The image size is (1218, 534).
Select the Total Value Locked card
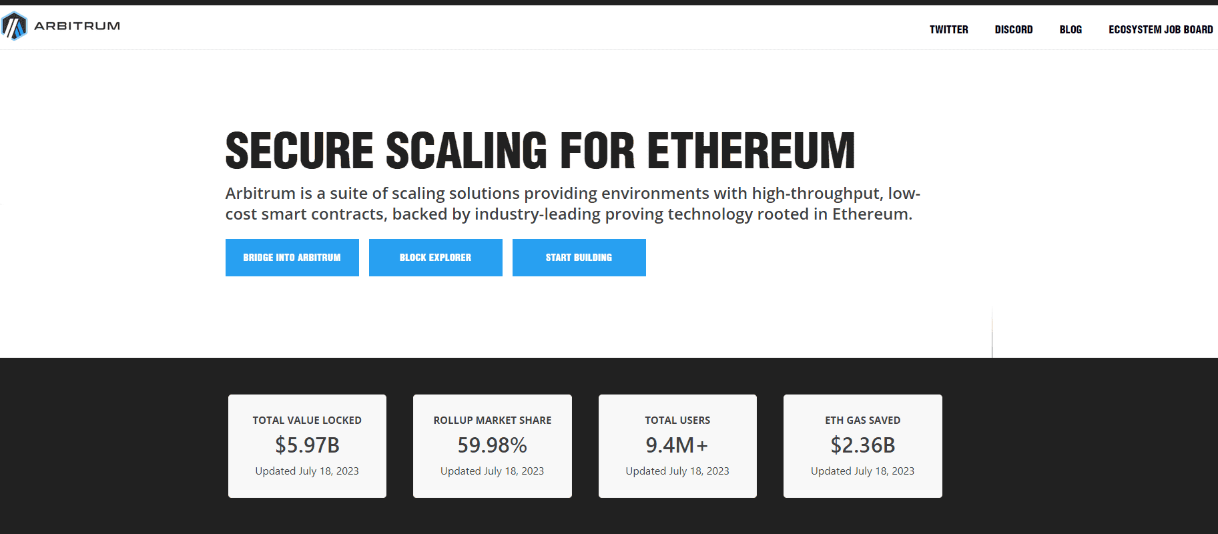click(x=307, y=446)
